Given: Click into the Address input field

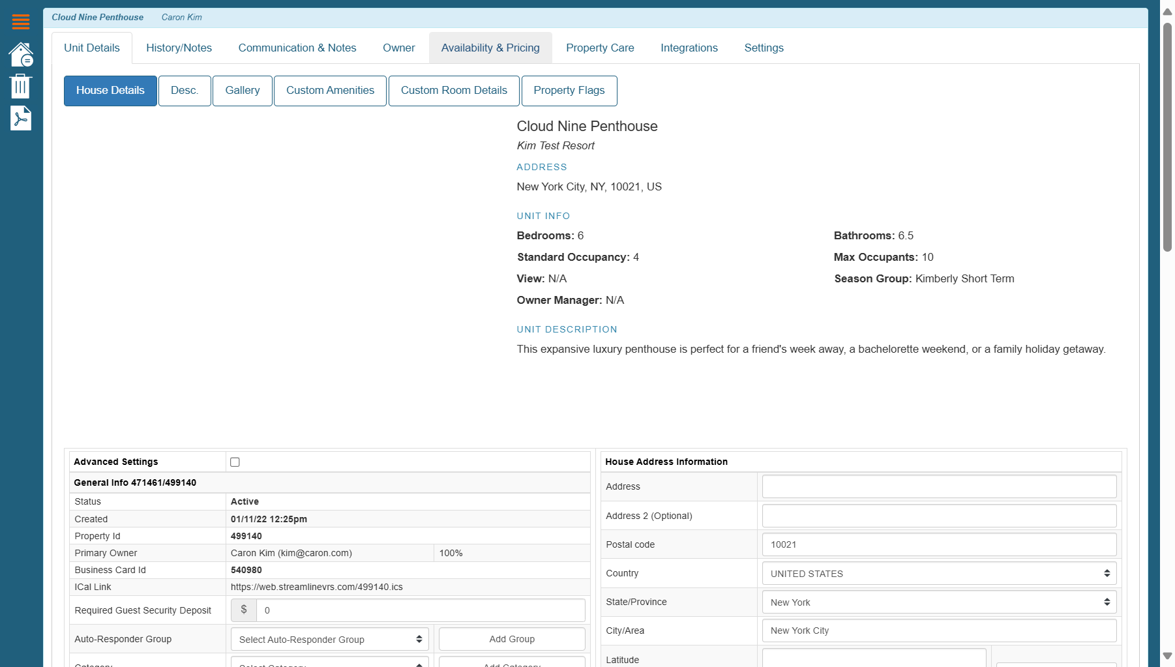Looking at the screenshot, I should click(939, 486).
